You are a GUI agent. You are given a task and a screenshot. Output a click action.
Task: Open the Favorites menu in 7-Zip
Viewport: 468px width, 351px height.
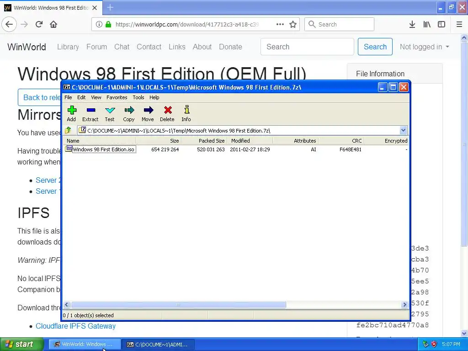pyautogui.click(x=117, y=97)
